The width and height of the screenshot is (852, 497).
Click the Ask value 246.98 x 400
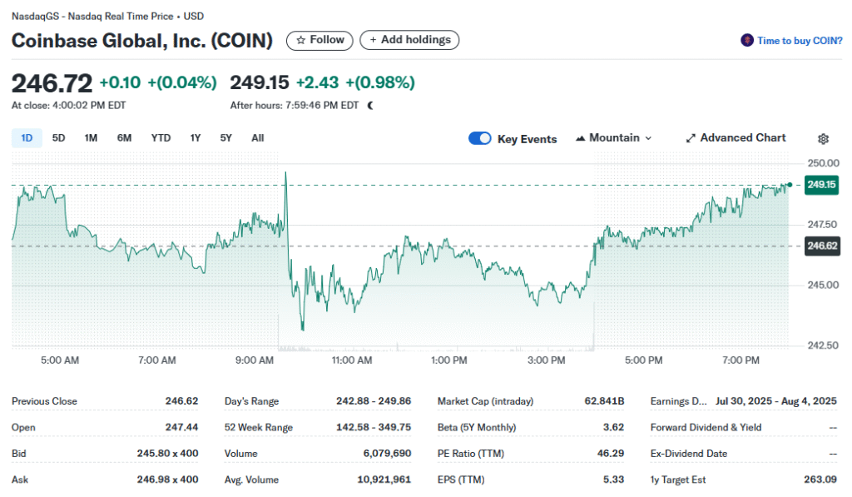tap(167, 480)
